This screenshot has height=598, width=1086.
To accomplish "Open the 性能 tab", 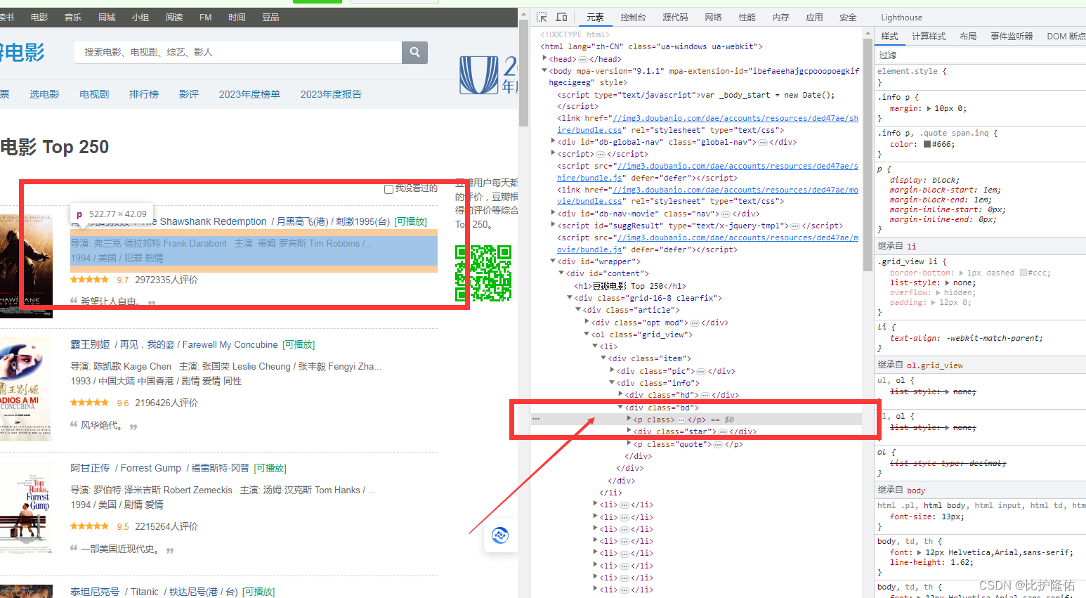I will [747, 18].
